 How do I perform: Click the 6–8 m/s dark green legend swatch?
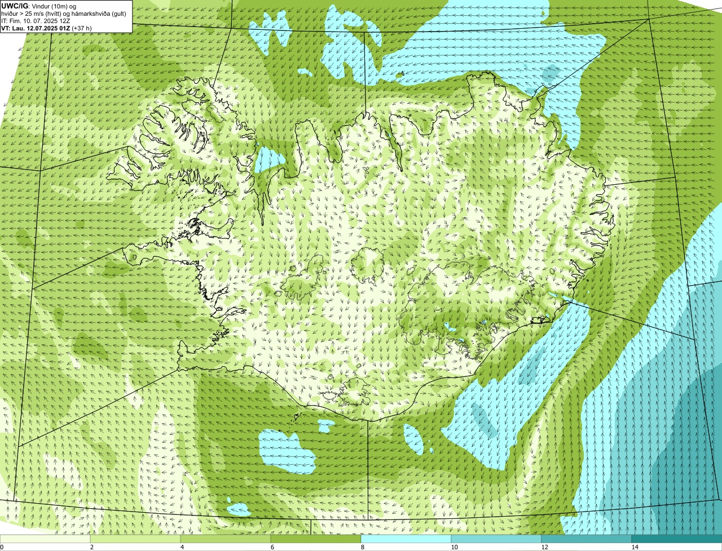point(316,539)
